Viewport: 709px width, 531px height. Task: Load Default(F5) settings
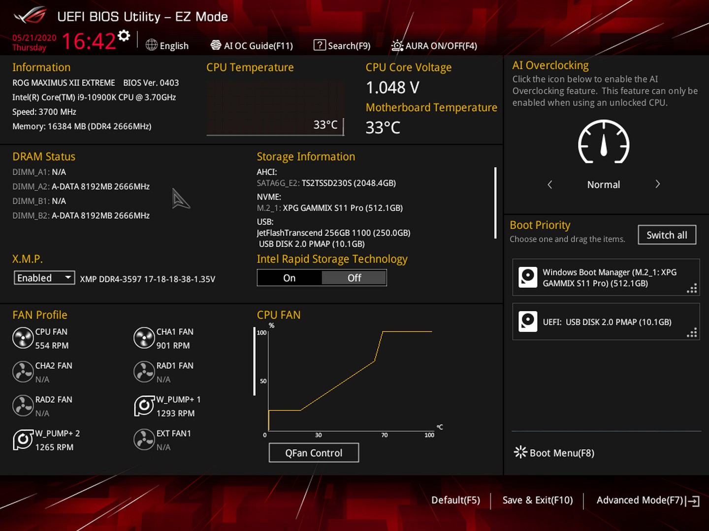tap(455, 500)
